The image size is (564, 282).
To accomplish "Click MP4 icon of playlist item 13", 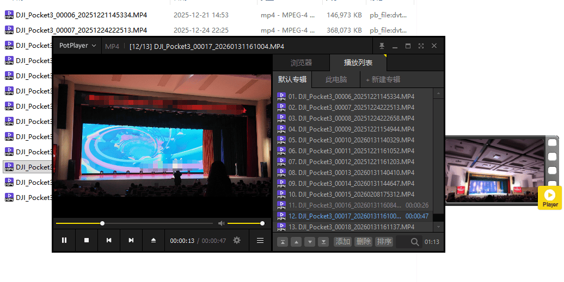I will [281, 227].
